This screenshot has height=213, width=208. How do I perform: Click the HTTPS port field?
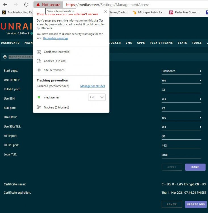[181, 146]
